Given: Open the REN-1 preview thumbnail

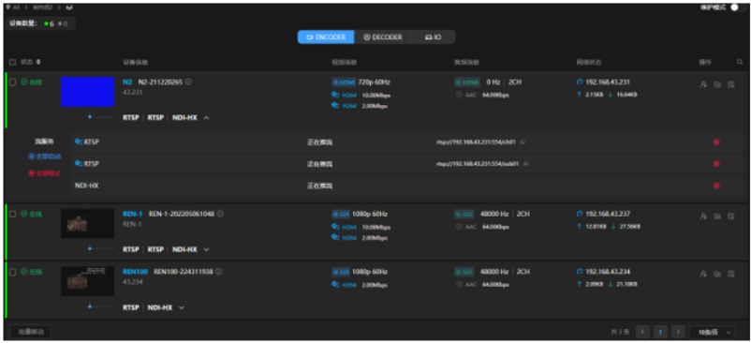Looking at the screenshot, I should click(x=88, y=223).
